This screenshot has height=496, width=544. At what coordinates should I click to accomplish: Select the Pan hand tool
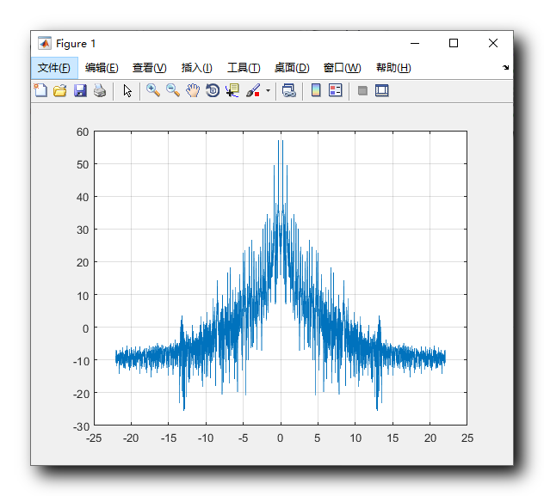[193, 90]
